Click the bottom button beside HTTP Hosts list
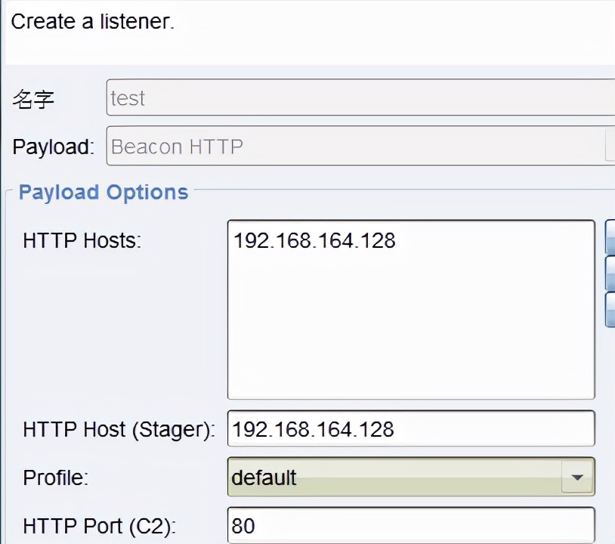The height and width of the screenshot is (544, 615). pos(610,309)
